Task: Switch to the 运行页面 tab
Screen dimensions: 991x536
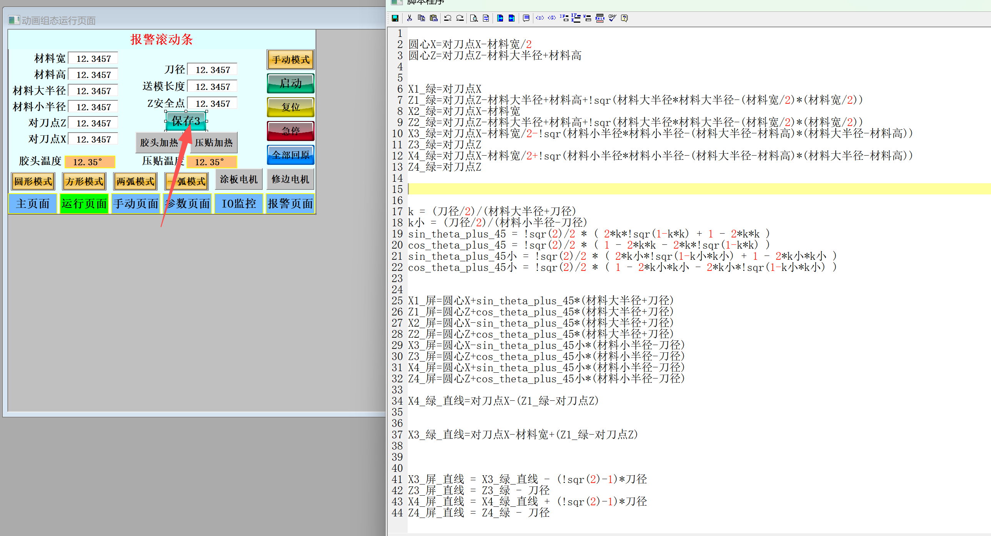Action: coord(84,203)
